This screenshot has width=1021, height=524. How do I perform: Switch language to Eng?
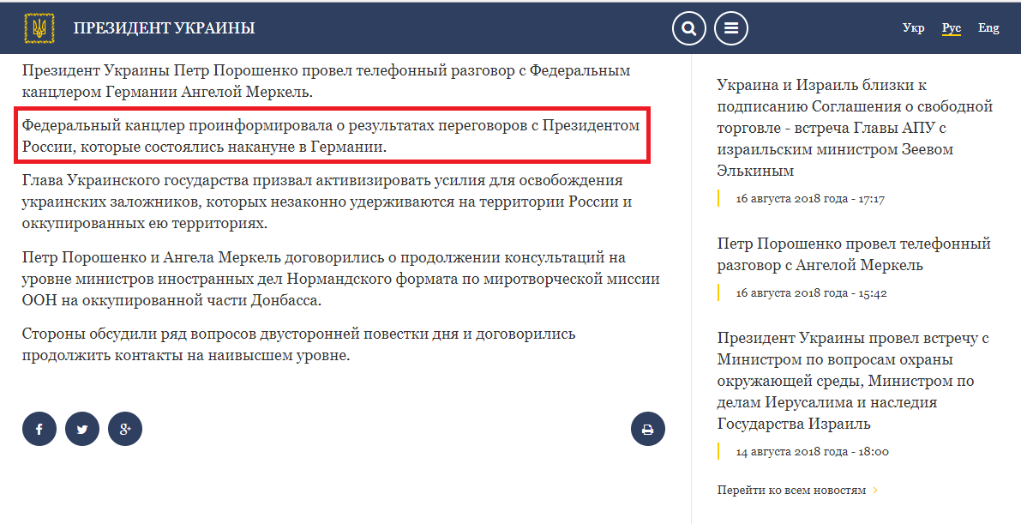(988, 28)
